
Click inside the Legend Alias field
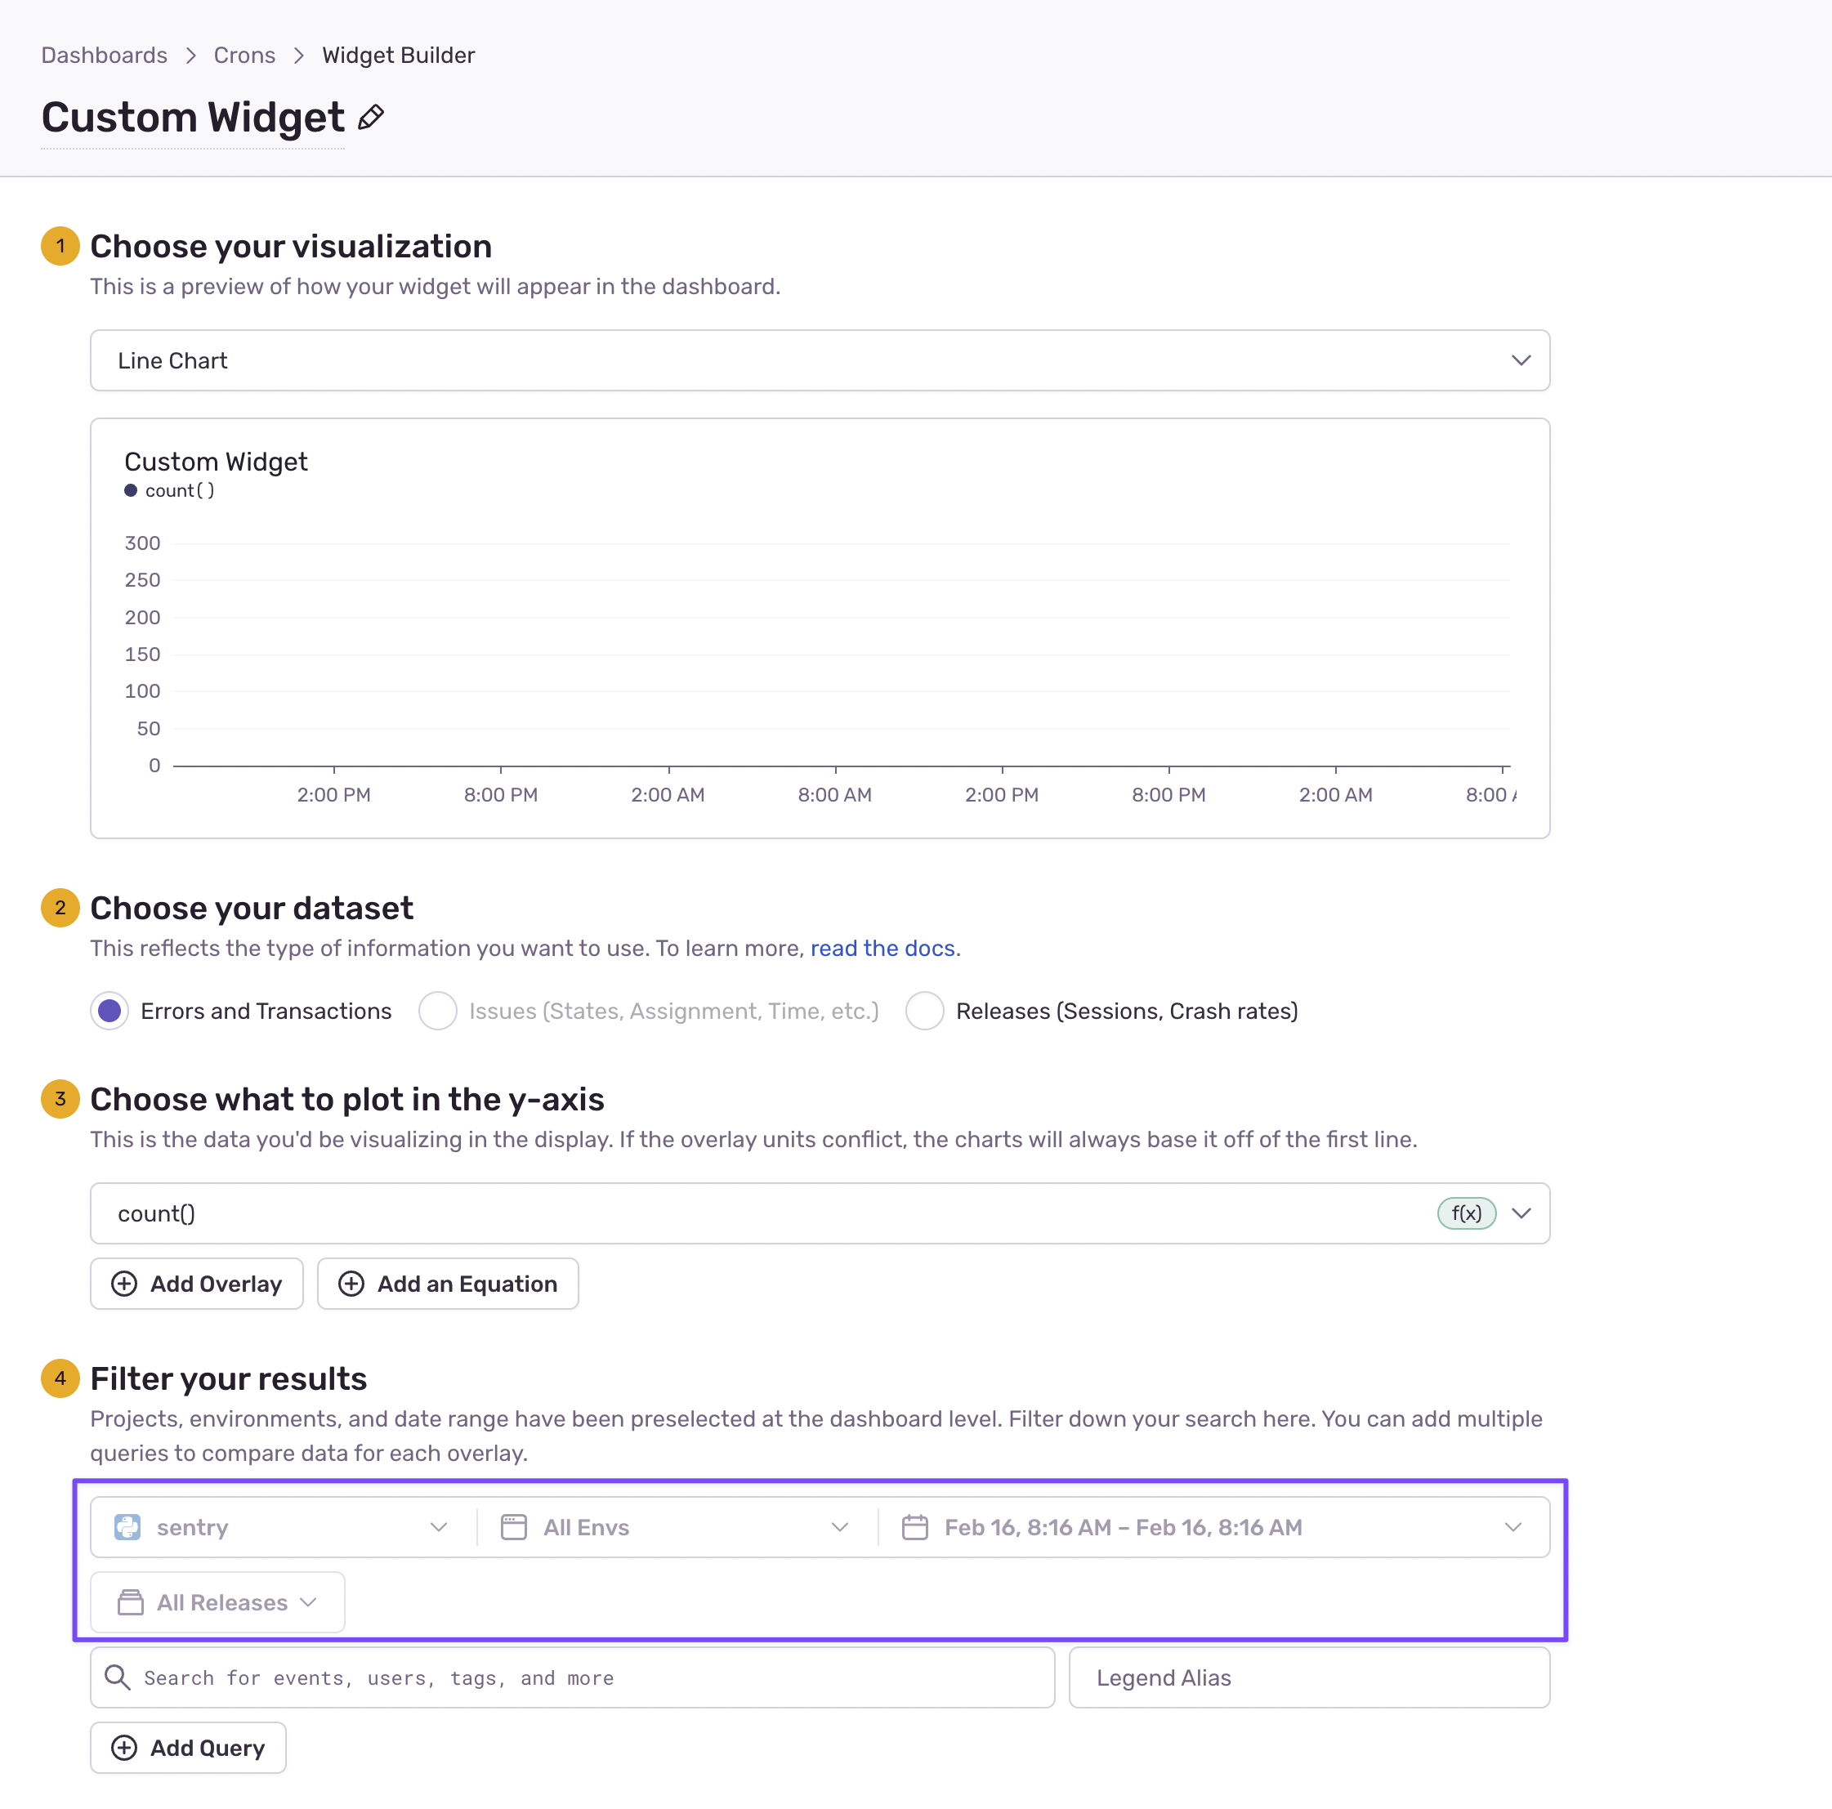(1308, 1677)
